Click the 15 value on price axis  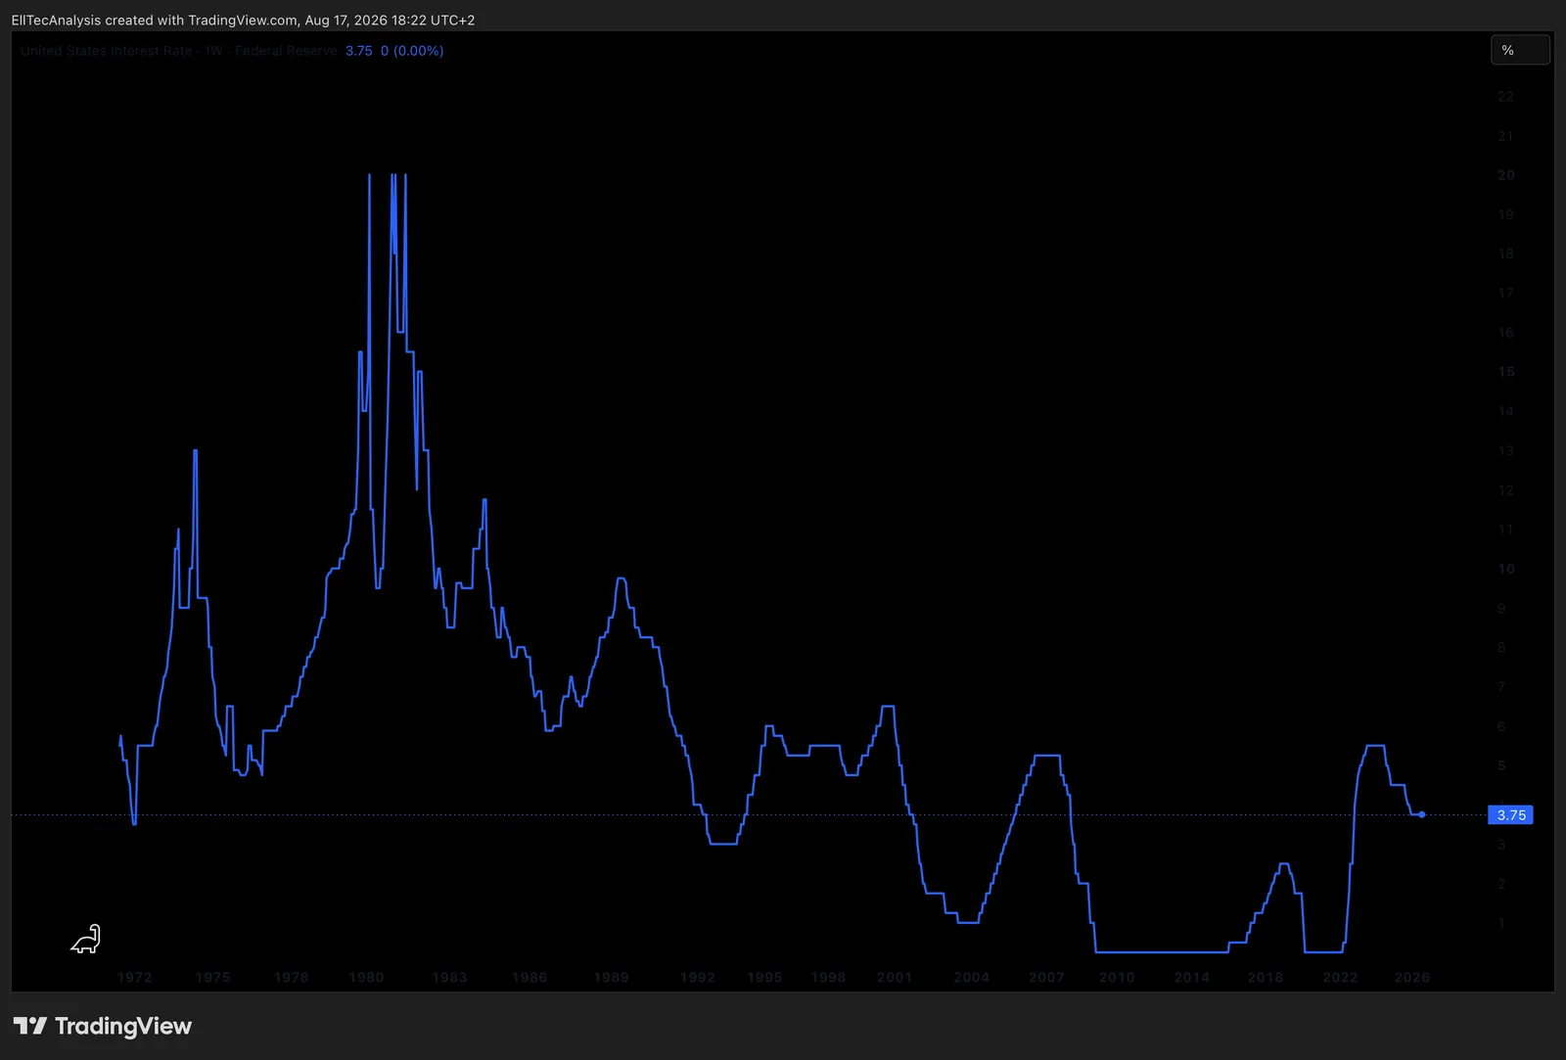click(1505, 372)
